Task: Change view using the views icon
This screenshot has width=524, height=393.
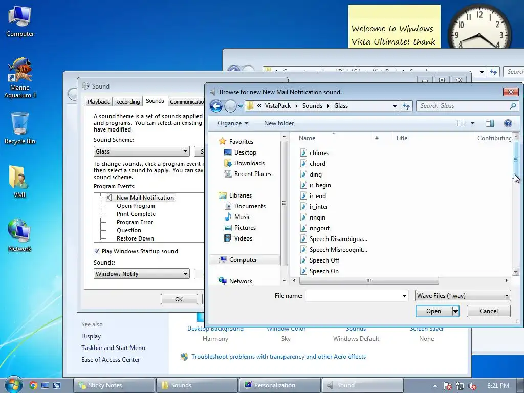Action: coord(461,123)
